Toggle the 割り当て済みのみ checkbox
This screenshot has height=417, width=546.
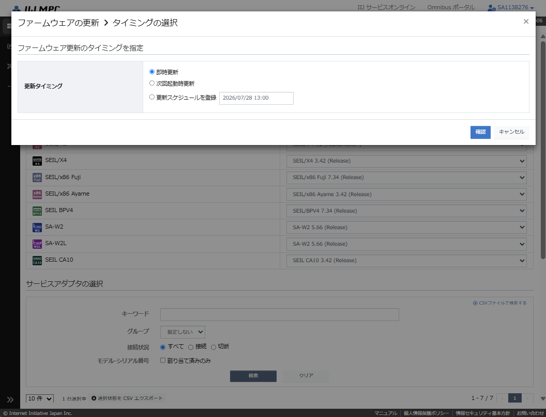point(163,360)
